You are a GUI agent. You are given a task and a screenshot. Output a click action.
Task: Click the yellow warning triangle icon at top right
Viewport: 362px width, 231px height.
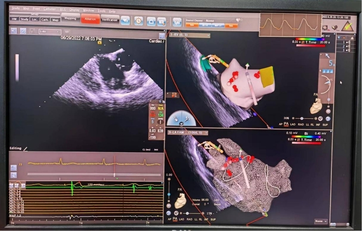tap(347, 26)
